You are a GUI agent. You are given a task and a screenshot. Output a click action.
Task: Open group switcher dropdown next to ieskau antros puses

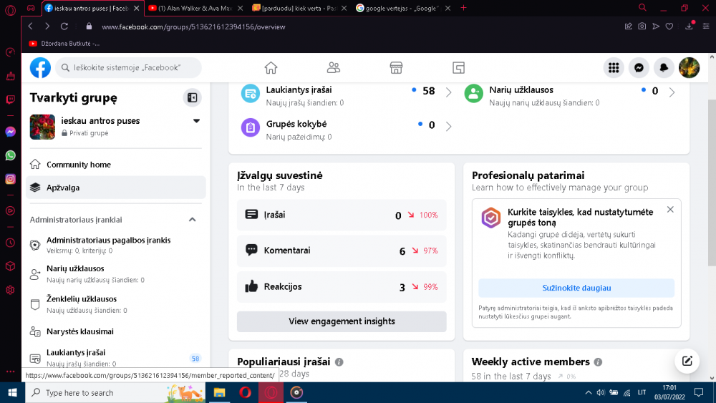click(196, 121)
